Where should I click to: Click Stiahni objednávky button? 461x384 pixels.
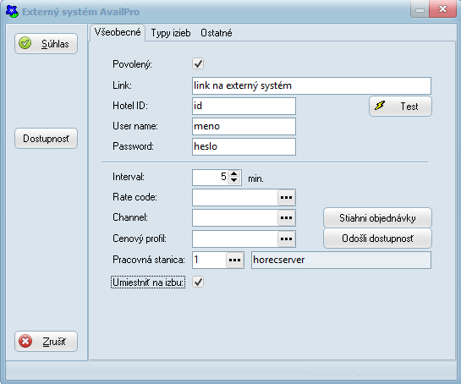click(377, 218)
